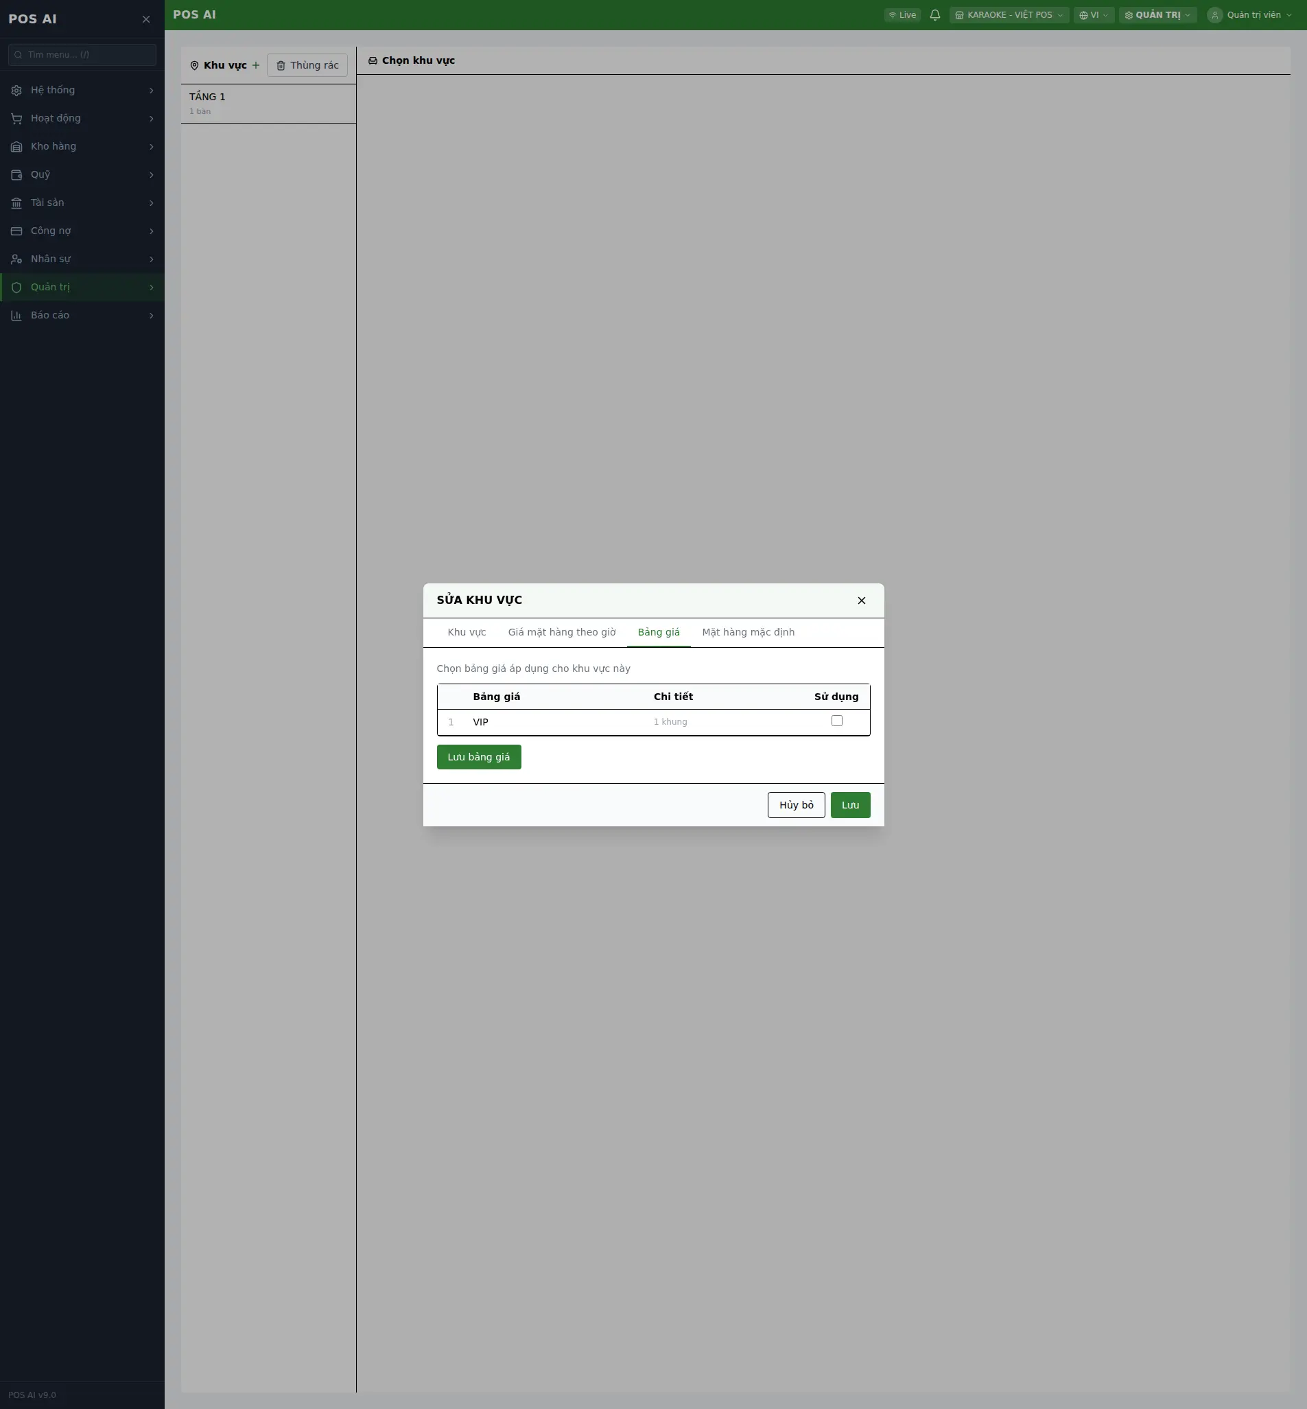Click the Nhân sự person icon
This screenshot has width=1307, height=1409.
pyautogui.click(x=16, y=259)
